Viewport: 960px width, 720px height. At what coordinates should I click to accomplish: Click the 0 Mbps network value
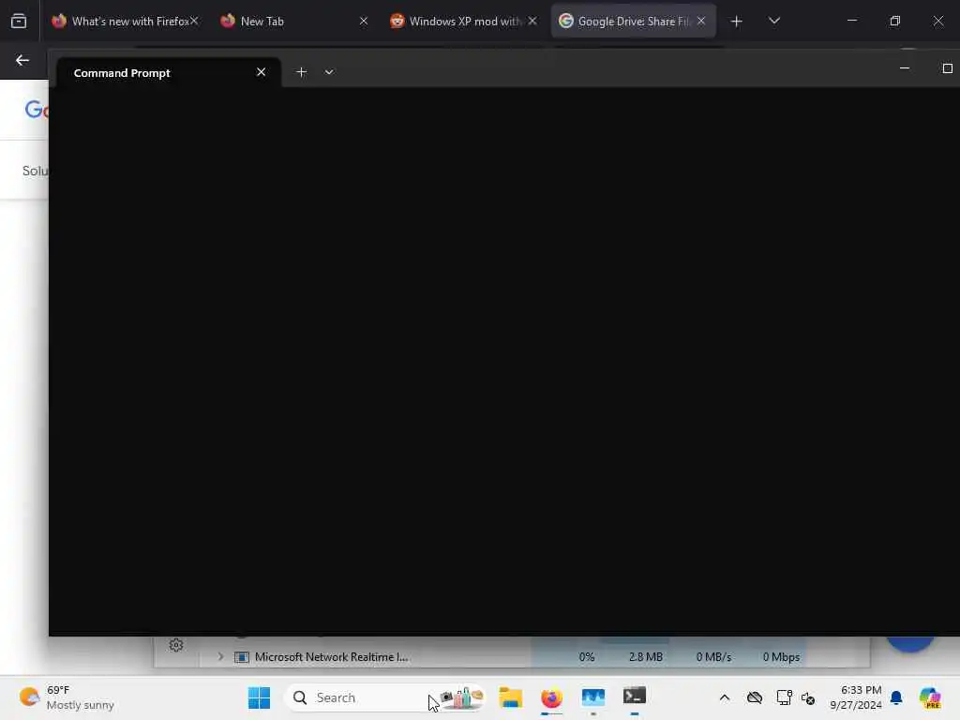click(781, 657)
